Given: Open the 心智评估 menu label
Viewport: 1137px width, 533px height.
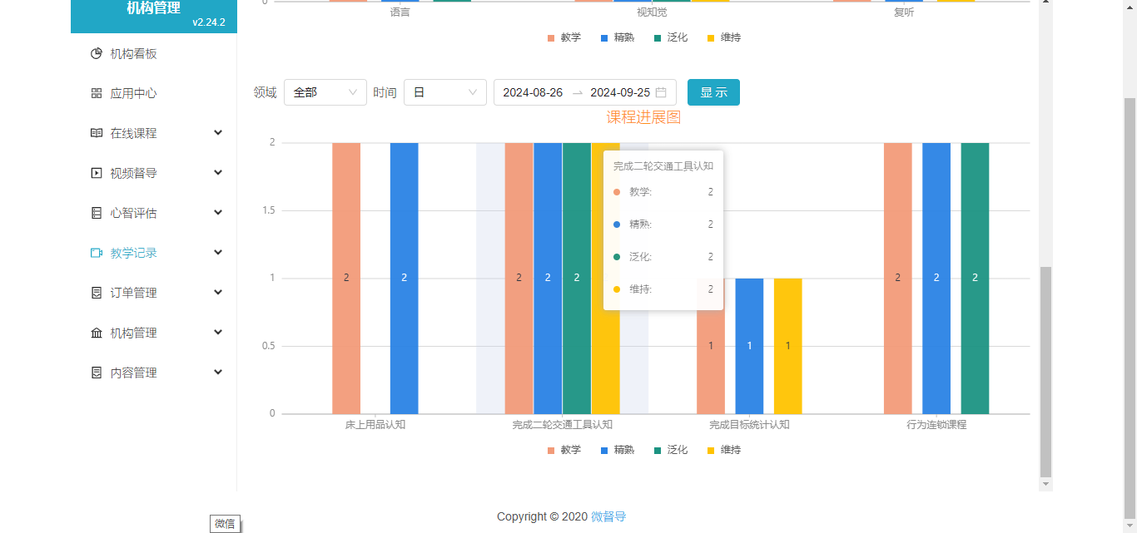Looking at the screenshot, I should pyautogui.click(x=133, y=214).
